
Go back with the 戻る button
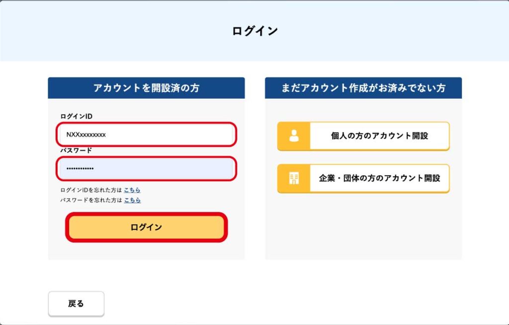tap(76, 304)
